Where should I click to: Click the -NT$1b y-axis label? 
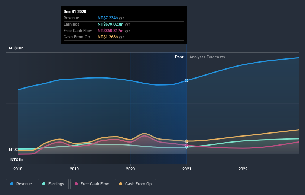(16, 160)
